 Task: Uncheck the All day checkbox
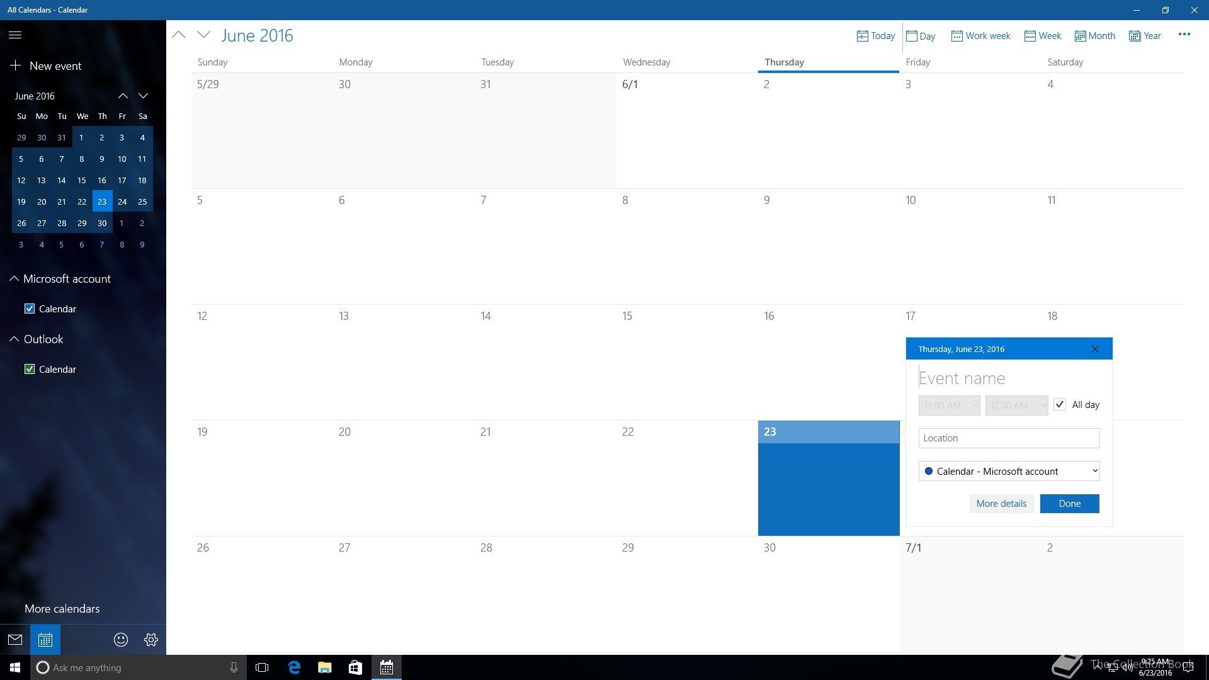(x=1060, y=405)
